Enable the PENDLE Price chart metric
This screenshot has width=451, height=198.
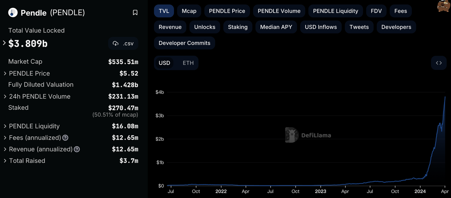point(227,11)
